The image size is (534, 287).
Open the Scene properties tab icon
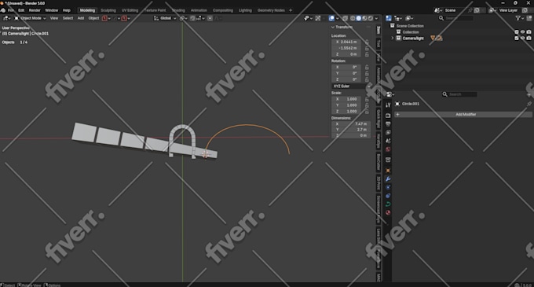(388, 141)
